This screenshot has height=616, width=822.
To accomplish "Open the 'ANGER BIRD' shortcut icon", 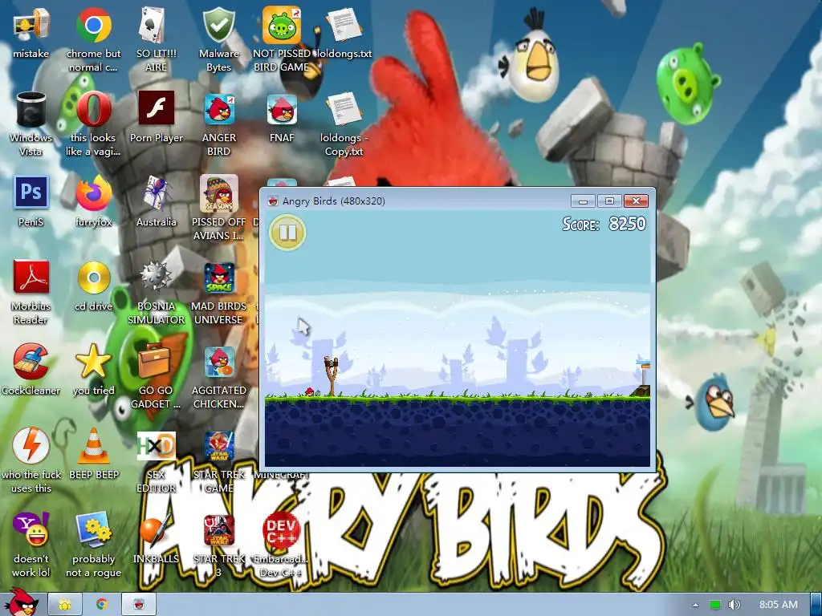I will coord(219,109).
